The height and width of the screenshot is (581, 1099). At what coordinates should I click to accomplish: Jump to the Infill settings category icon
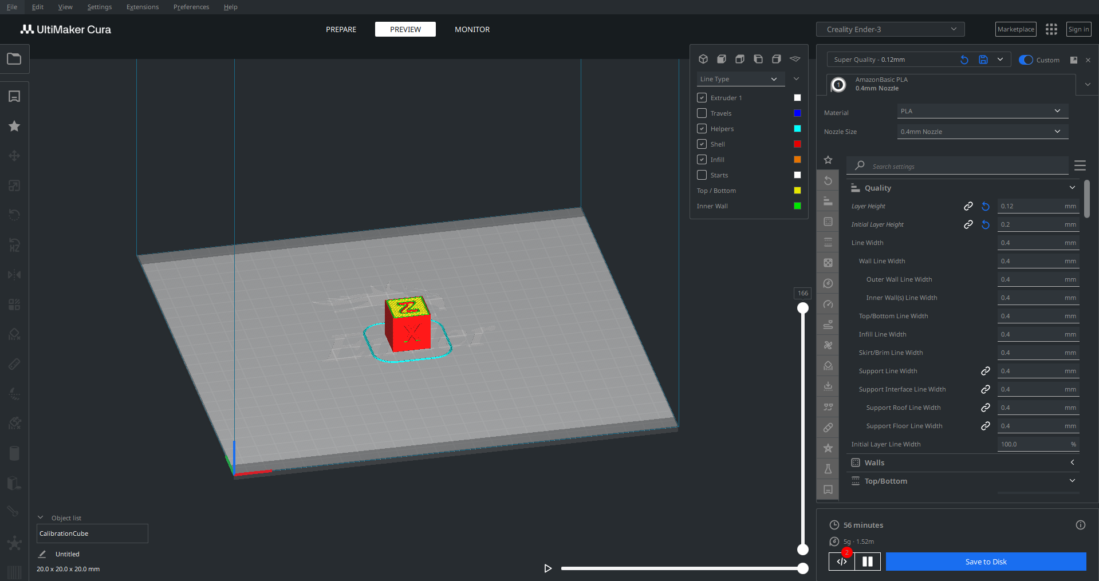(828, 263)
